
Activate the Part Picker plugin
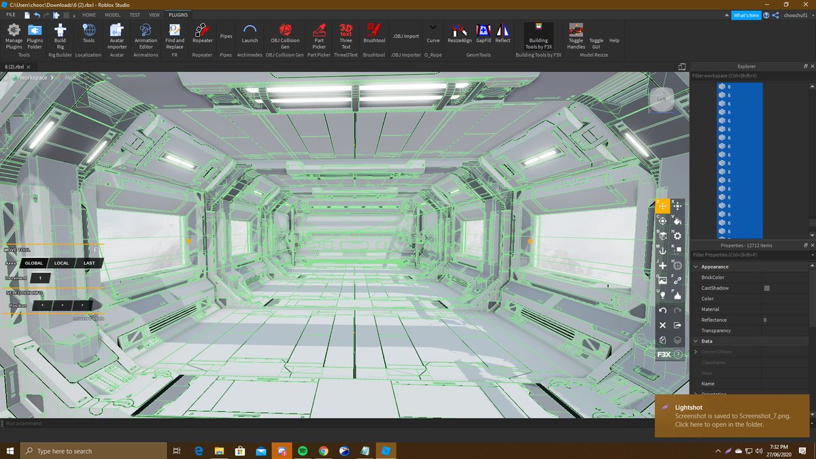319,35
